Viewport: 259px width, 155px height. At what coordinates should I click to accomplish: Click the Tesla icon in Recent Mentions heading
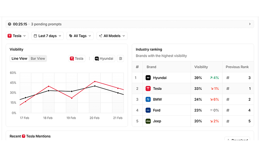point(23,136)
